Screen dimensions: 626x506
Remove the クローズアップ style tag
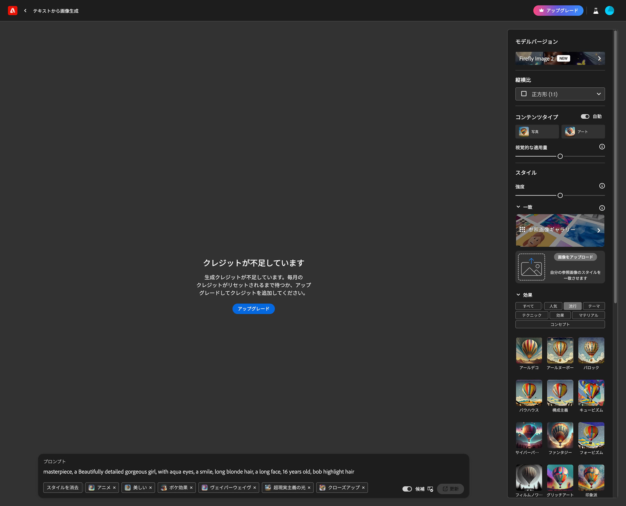coord(363,488)
